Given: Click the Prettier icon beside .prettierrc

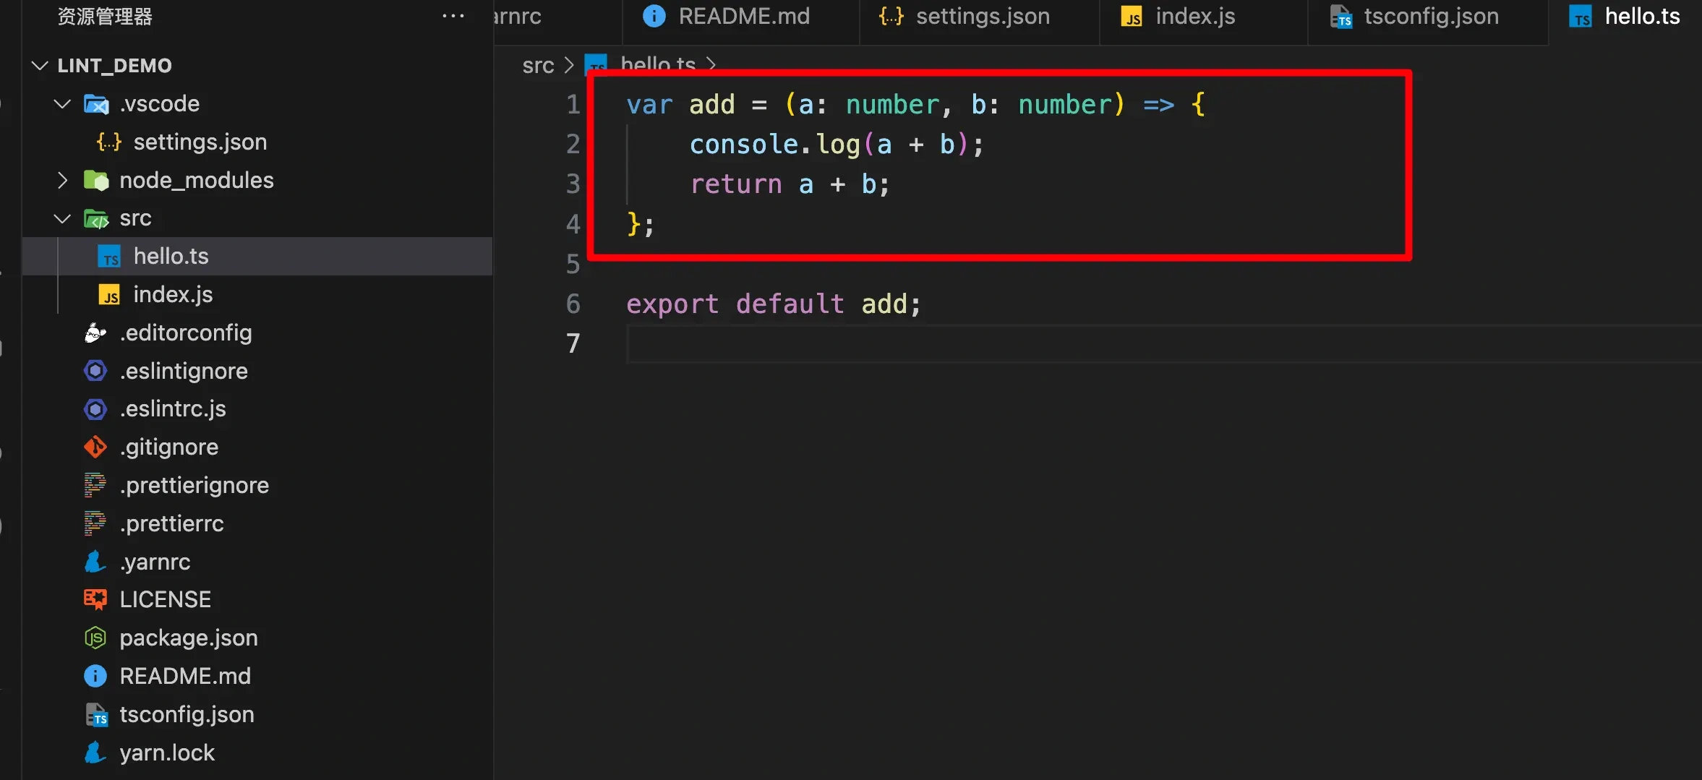Looking at the screenshot, I should [x=95, y=523].
